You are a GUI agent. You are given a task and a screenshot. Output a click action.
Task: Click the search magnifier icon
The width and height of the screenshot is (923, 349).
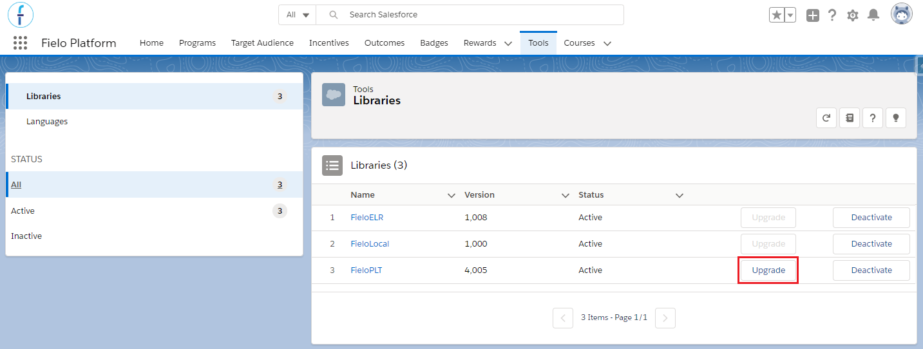pyautogui.click(x=334, y=15)
